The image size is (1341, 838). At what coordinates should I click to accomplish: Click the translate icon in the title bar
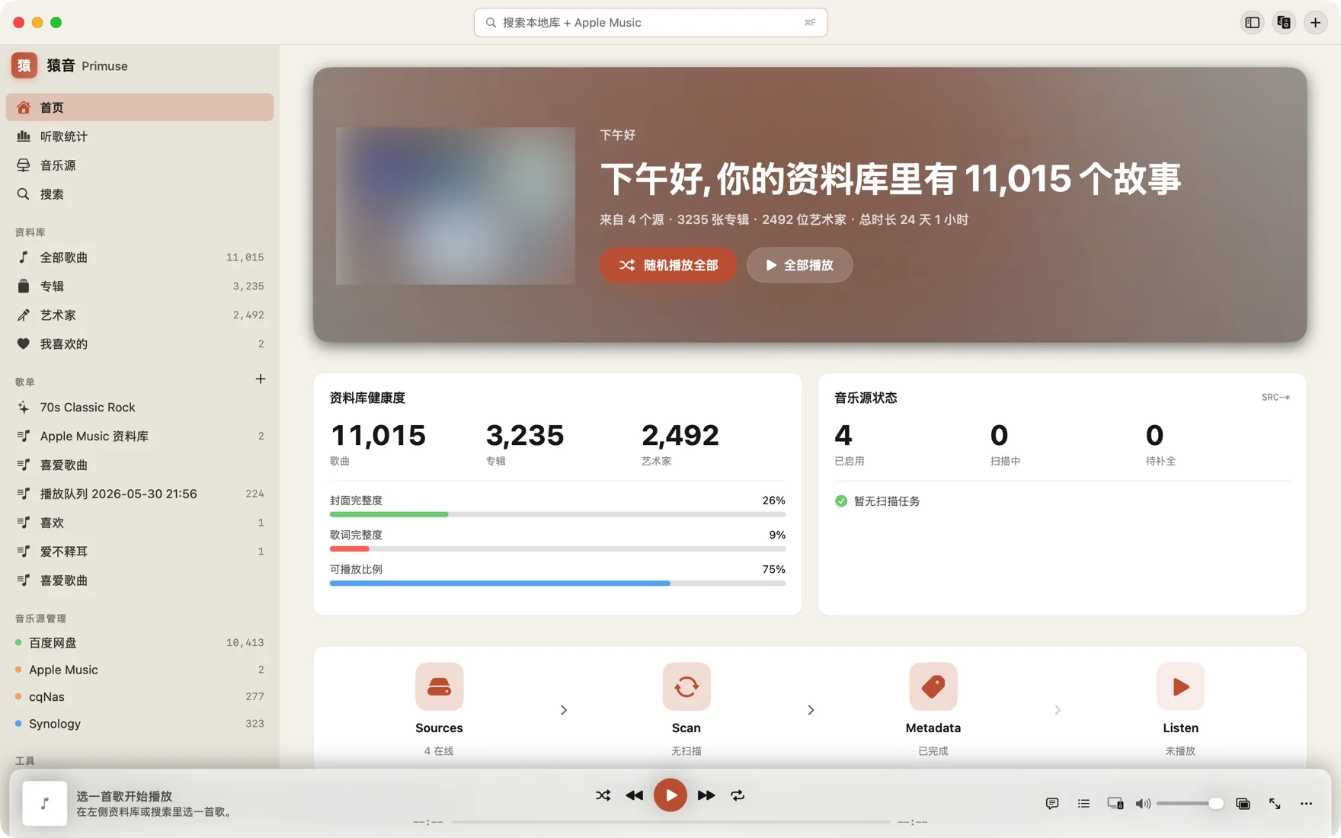click(1284, 23)
